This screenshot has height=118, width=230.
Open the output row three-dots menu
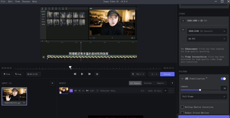(171, 91)
